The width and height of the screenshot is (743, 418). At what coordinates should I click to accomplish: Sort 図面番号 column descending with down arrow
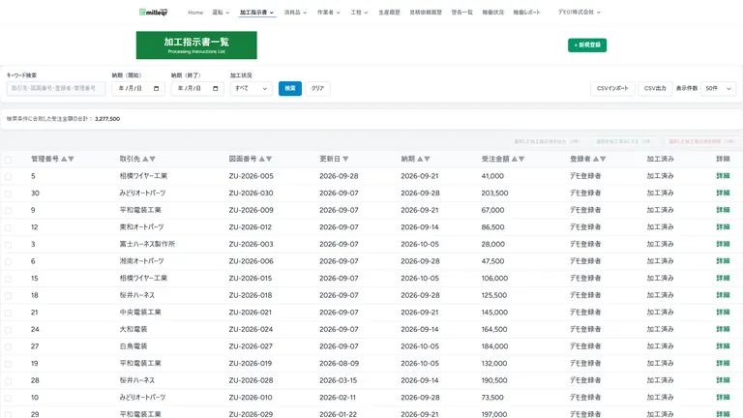(x=269, y=159)
